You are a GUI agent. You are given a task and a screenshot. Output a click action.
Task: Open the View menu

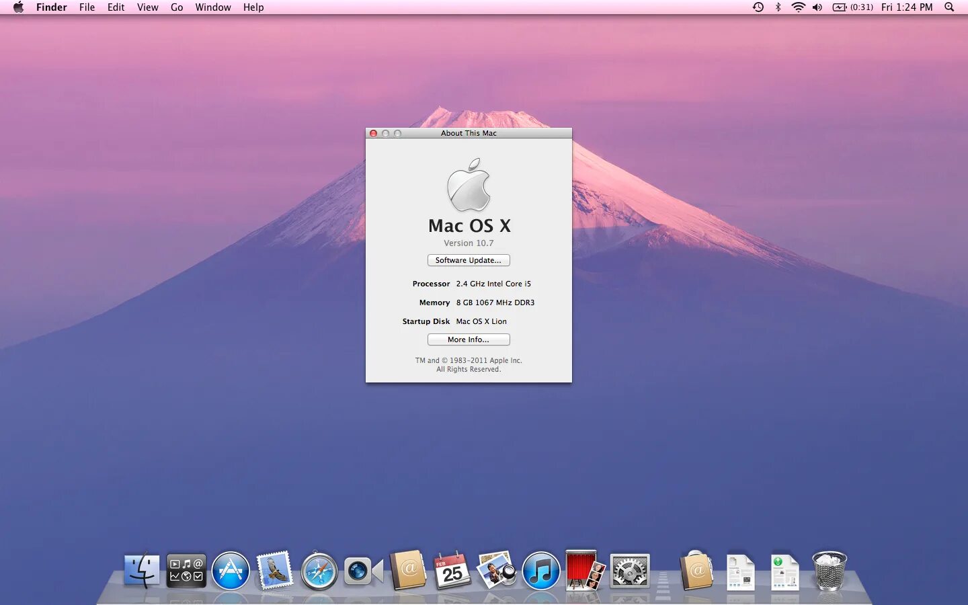click(147, 7)
